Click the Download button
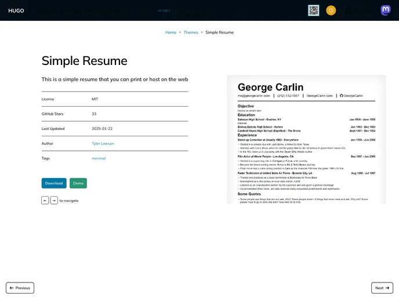This screenshot has width=399, height=297. pyautogui.click(x=54, y=183)
